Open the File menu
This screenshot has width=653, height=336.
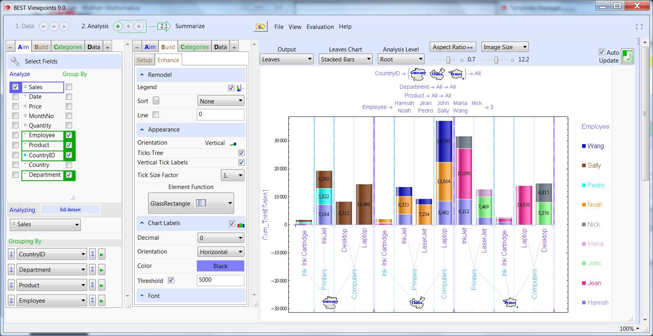(x=279, y=27)
